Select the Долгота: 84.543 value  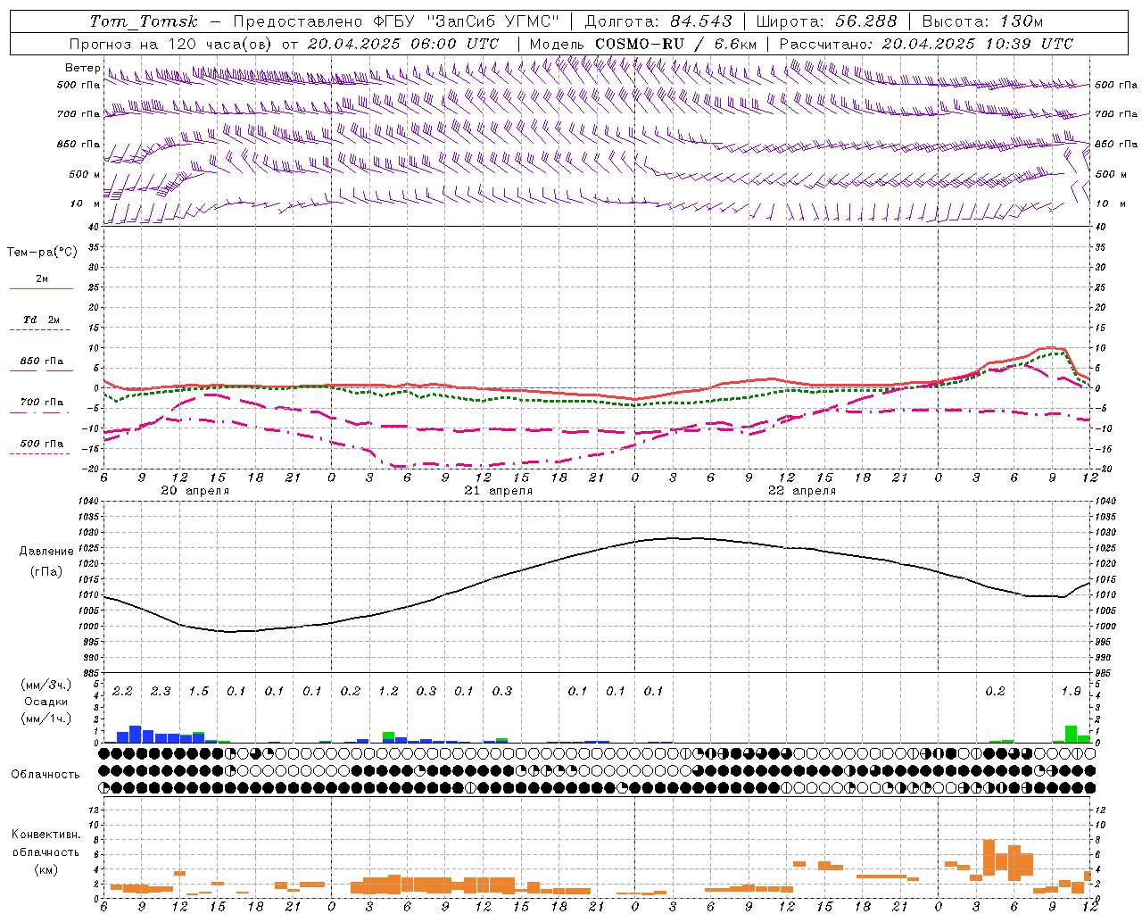click(x=658, y=21)
